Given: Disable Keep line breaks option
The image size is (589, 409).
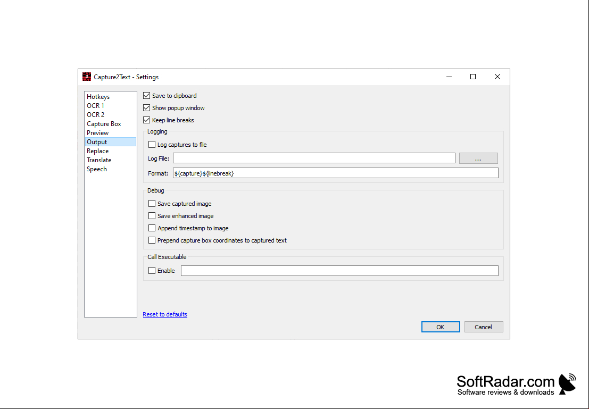Looking at the screenshot, I should tap(146, 120).
